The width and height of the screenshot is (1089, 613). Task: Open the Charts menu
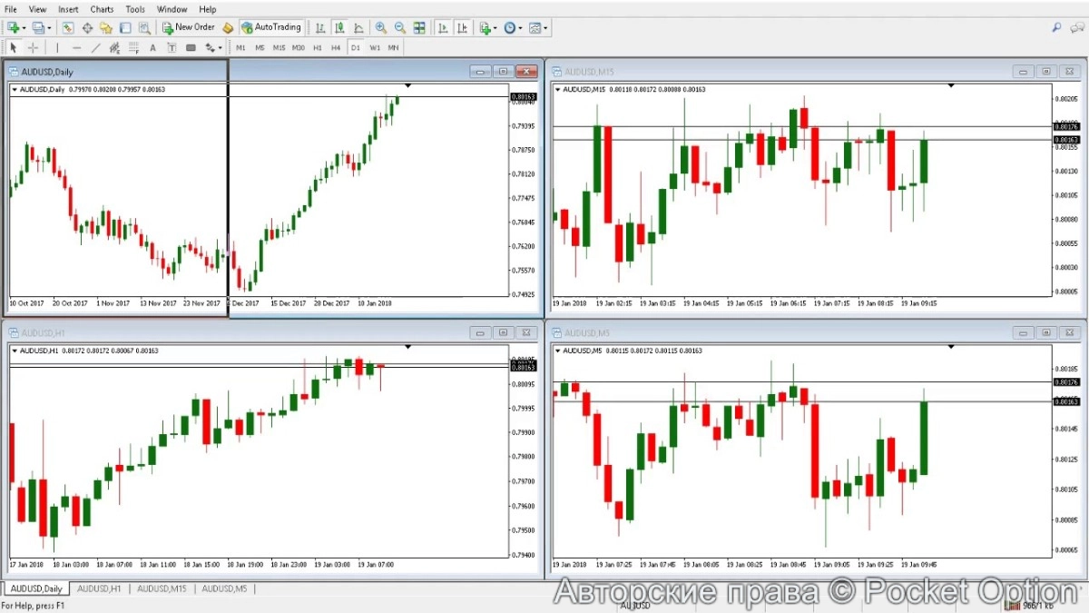[x=102, y=9]
